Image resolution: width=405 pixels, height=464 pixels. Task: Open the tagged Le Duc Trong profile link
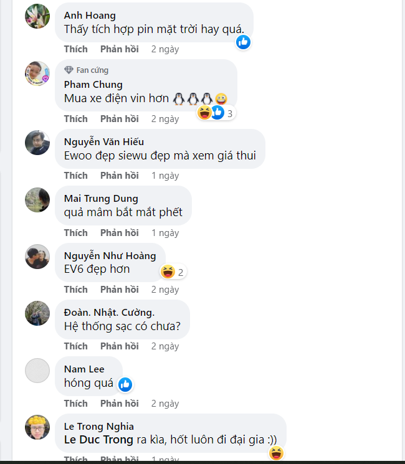click(x=98, y=440)
